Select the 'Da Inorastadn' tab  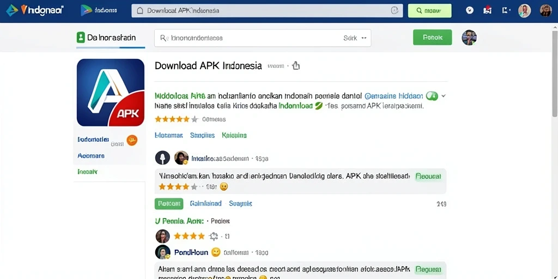[x=111, y=38]
